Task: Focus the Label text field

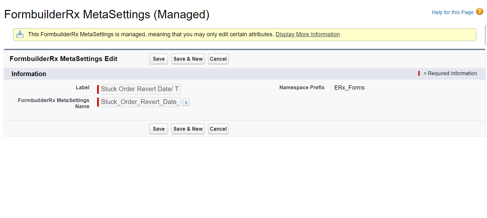Action: (140, 89)
